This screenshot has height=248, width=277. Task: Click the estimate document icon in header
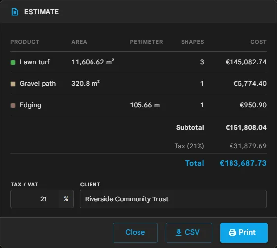point(15,12)
